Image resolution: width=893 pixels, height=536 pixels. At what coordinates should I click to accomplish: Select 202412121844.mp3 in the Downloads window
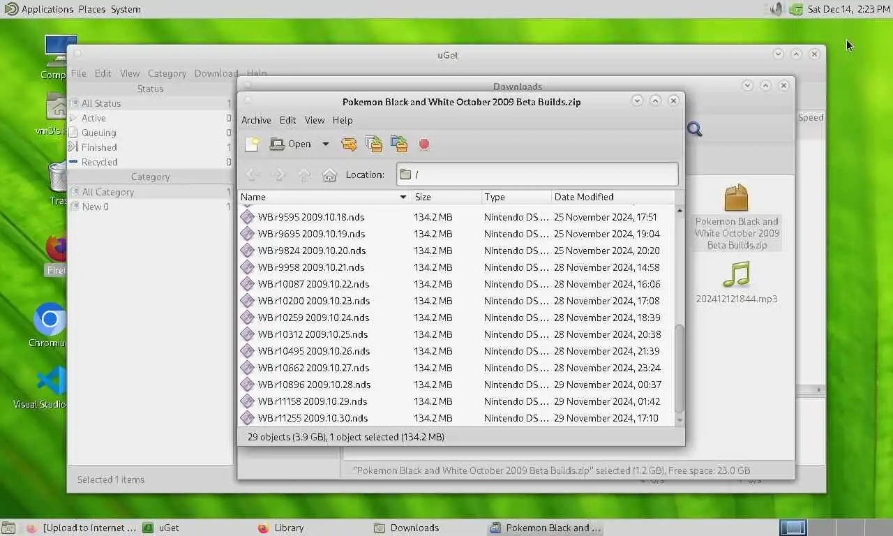point(737,283)
